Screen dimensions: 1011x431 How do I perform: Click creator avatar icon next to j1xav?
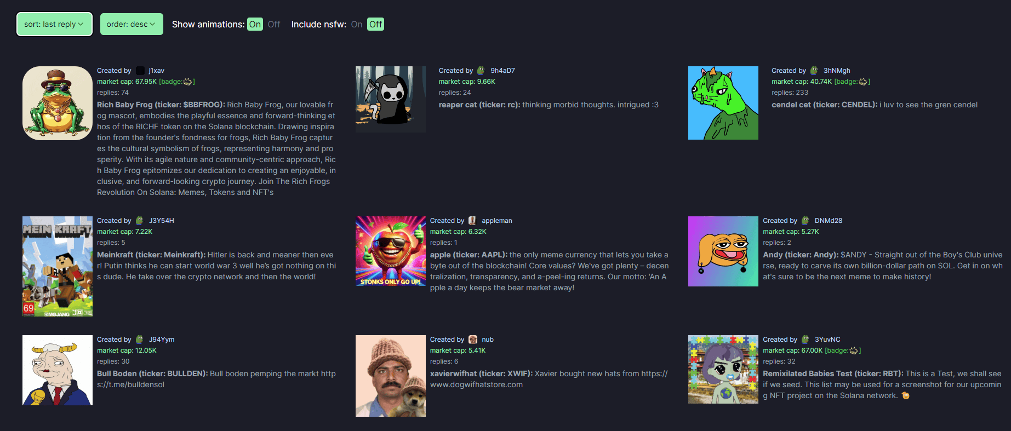pos(140,71)
